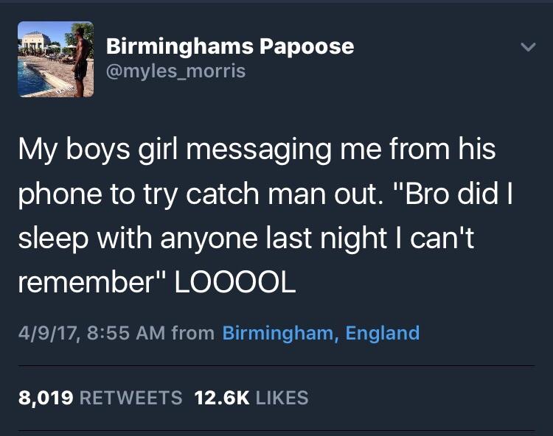553x436 pixels.
Task: Click the word LOOOOL in the tweet
Action: [235, 283]
